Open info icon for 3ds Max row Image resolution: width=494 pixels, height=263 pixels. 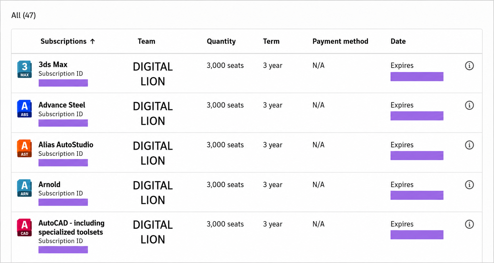click(469, 66)
